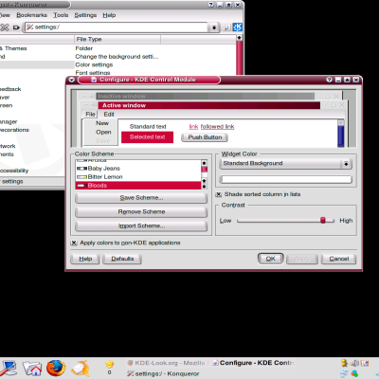This screenshot has width=379, height=379.
Task: Click the File Type column header
Action: pyautogui.click(x=117, y=40)
